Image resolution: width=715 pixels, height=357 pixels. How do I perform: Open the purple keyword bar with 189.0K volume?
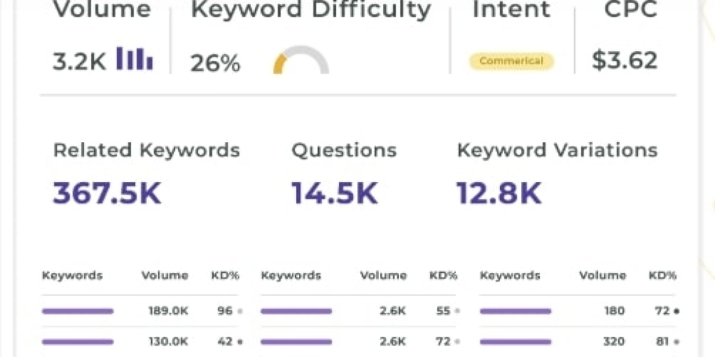(x=77, y=311)
